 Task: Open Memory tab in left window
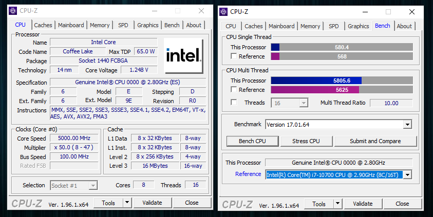click(100, 25)
